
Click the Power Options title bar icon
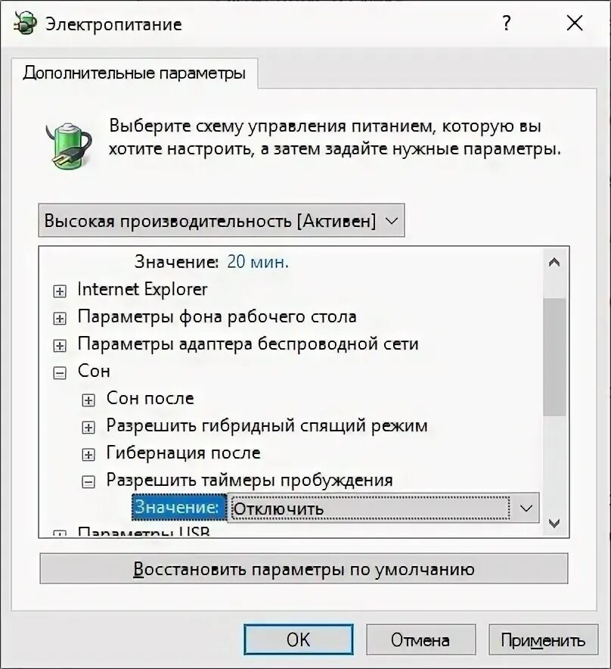tap(24, 23)
